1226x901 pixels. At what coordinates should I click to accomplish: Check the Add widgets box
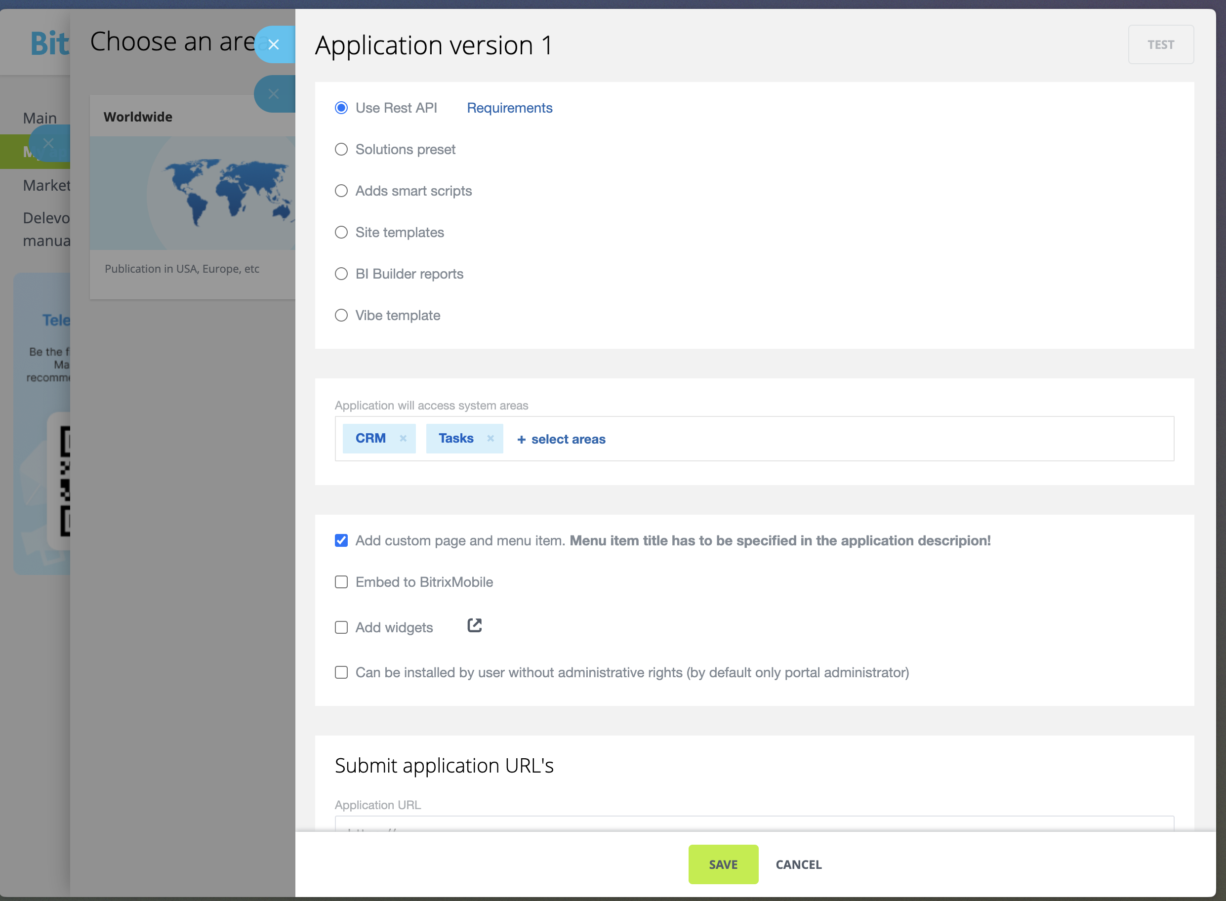coord(341,627)
